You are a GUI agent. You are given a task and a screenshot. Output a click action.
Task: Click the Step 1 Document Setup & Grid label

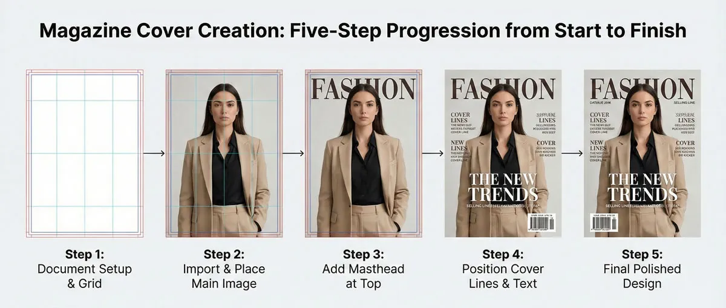pos(84,268)
